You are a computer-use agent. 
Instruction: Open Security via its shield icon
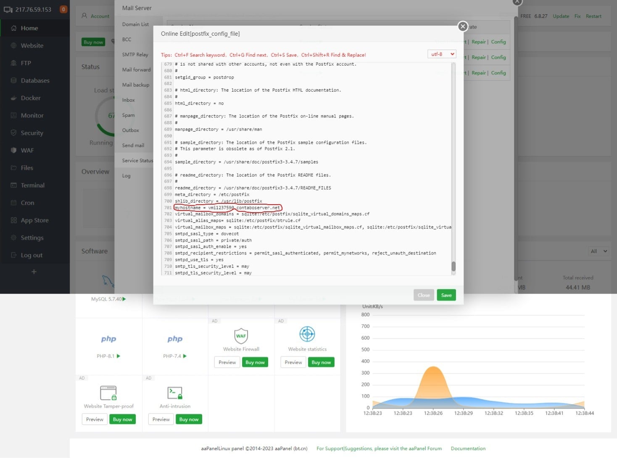point(13,133)
